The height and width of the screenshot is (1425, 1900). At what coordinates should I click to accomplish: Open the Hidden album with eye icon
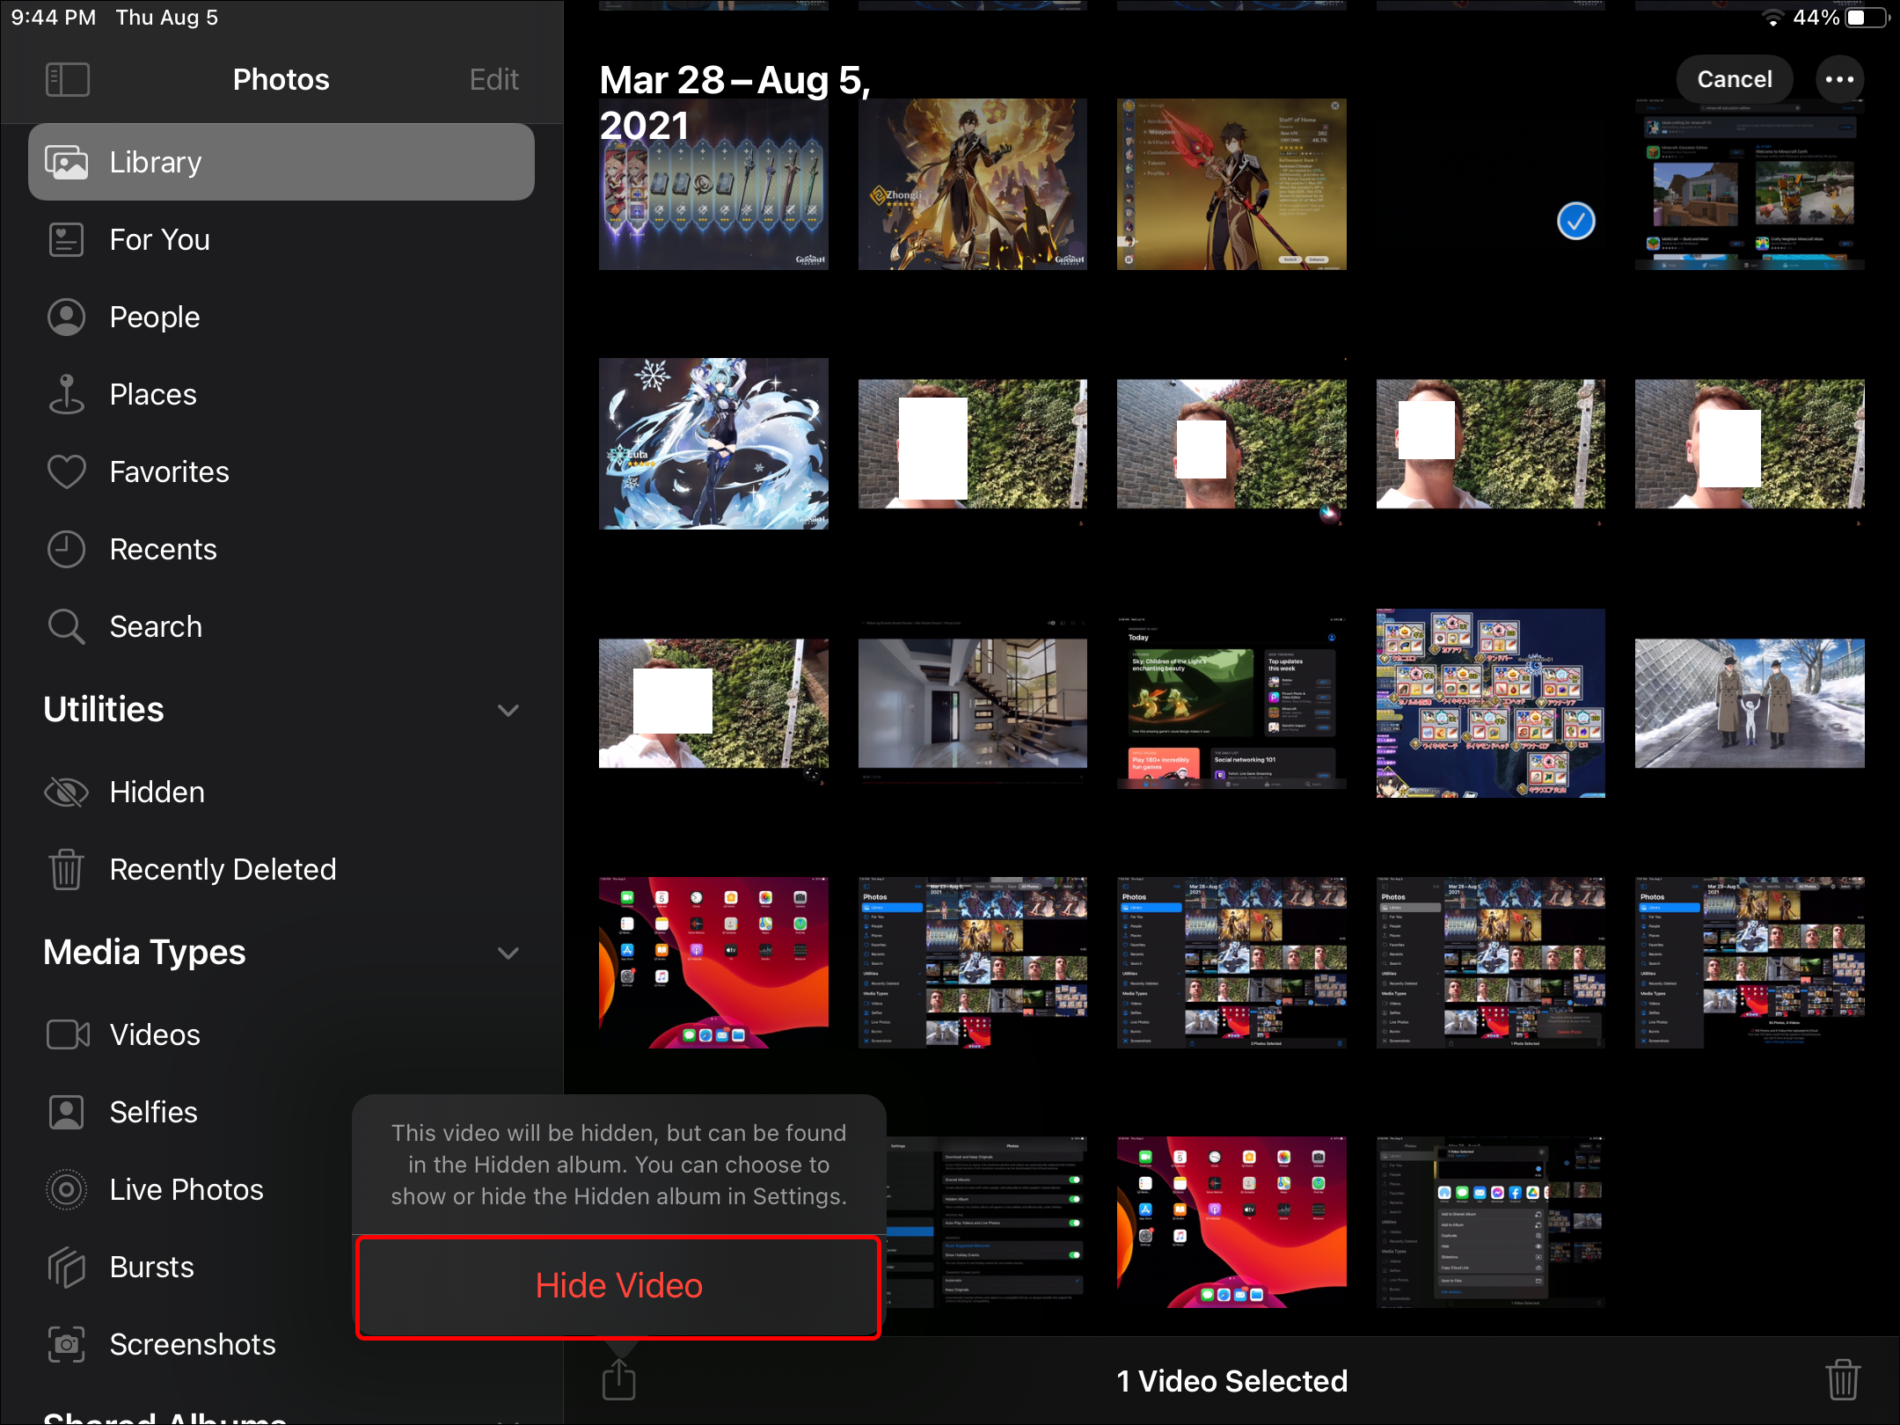157,792
